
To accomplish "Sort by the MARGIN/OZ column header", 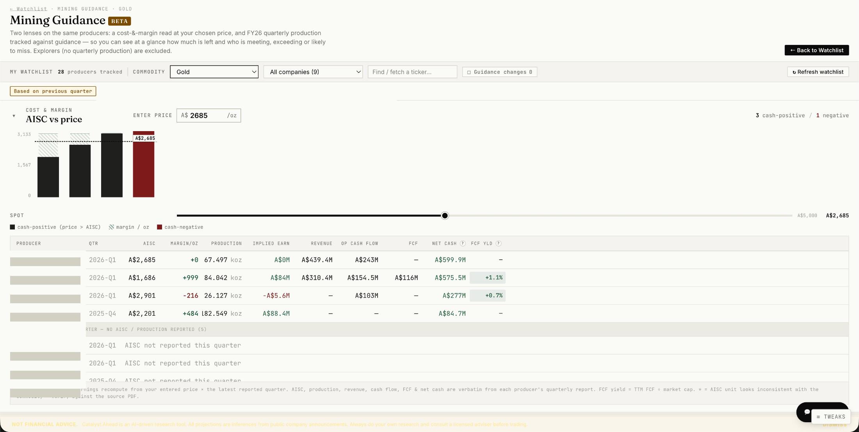I will click(x=184, y=244).
